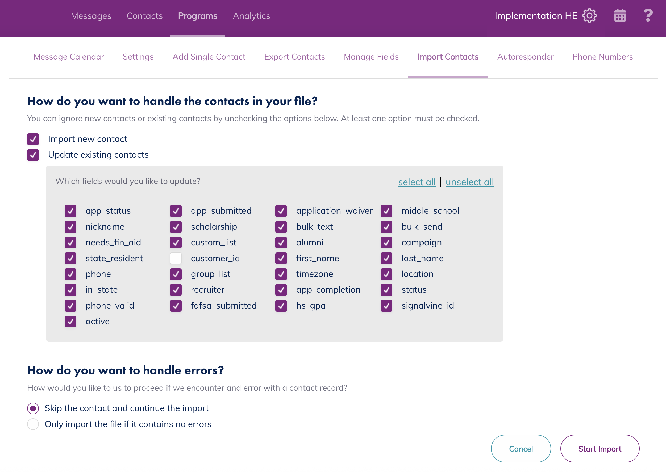Uncheck the hs_gpa field checkbox
The image size is (666, 472).
click(x=281, y=306)
